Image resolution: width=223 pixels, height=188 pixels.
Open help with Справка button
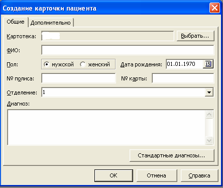199,175
